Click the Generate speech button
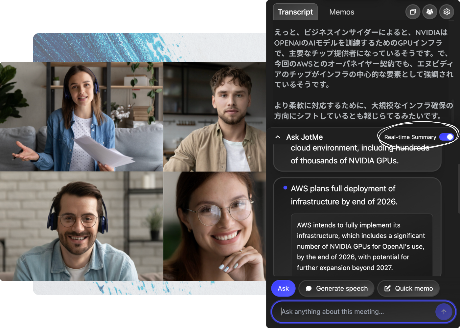Image resolution: width=460 pixels, height=328 pixels. 336,288
